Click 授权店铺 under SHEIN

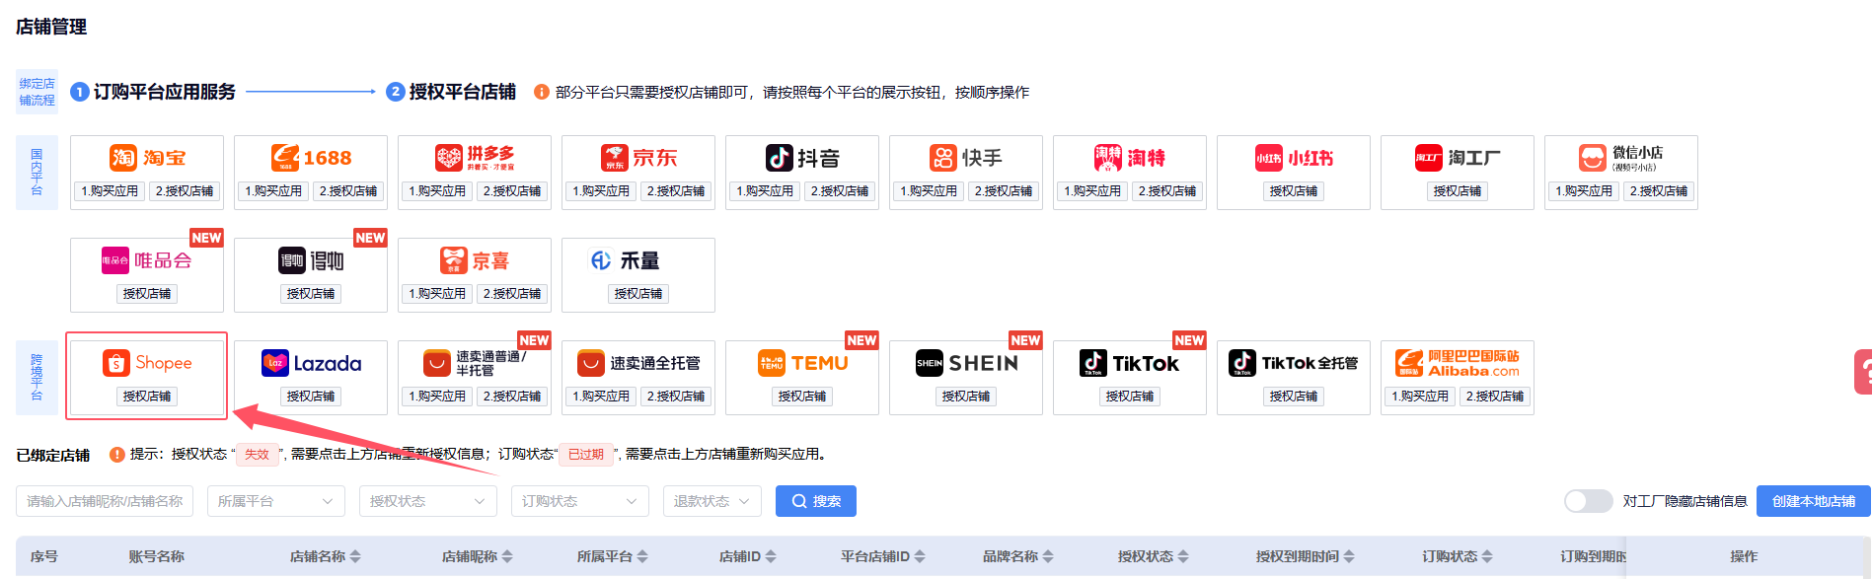pos(966,396)
